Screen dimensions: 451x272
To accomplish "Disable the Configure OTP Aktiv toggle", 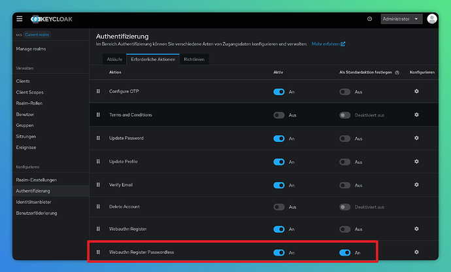I will point(279,92).
